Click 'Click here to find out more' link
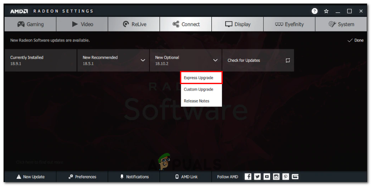371x186 pixels. tap(40, 162)
